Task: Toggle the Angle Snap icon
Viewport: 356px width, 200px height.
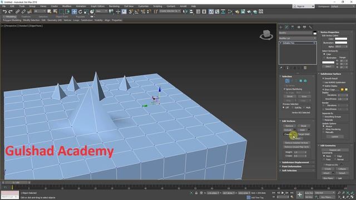Action: [137, 12]
